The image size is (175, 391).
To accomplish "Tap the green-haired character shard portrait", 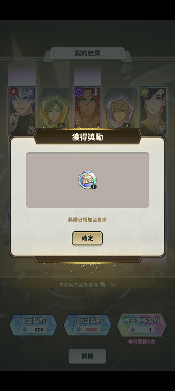I will [55, 112].
